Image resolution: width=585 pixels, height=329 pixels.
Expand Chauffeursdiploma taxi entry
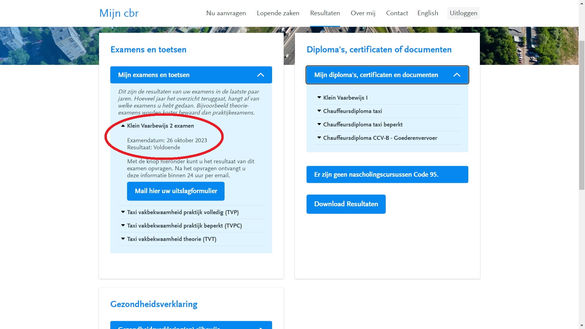(352, 111)
